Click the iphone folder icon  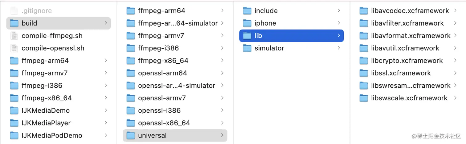[x=247, y=23]
